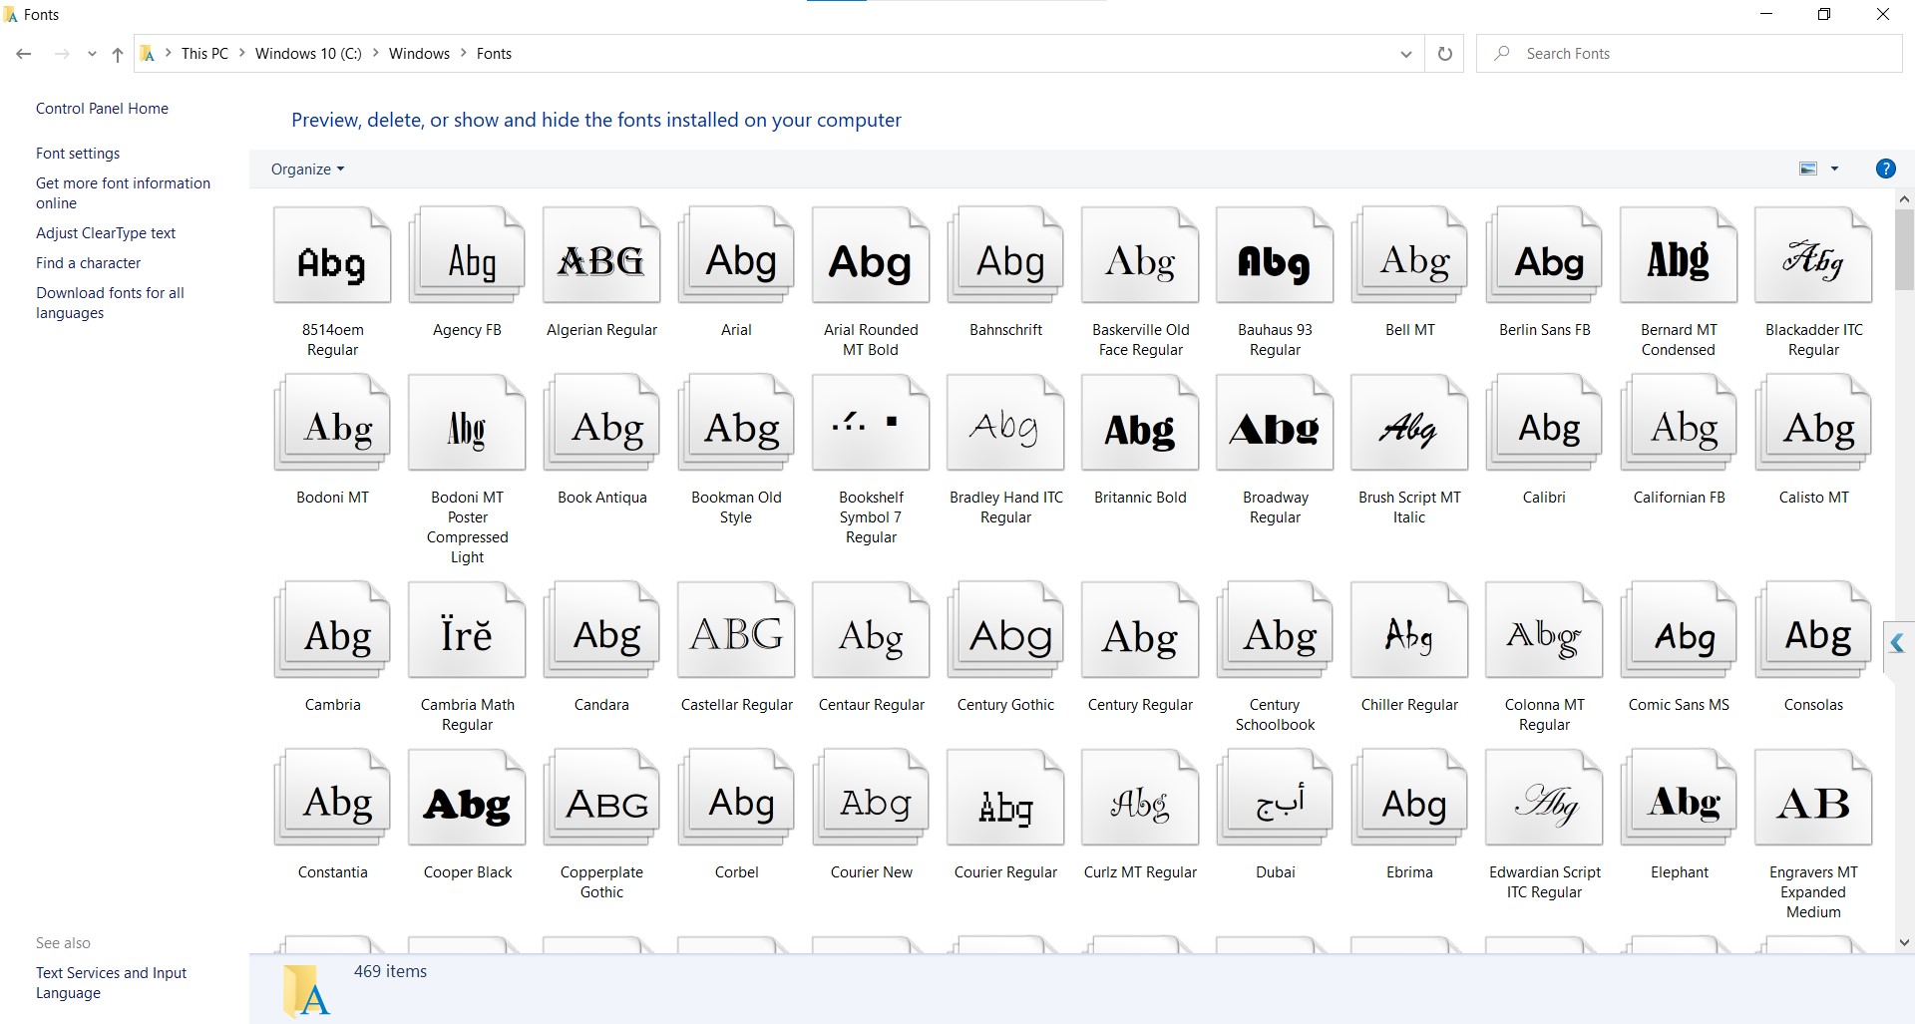Get more font information online
The image size is (1915, 1024).
coord(123,193)
